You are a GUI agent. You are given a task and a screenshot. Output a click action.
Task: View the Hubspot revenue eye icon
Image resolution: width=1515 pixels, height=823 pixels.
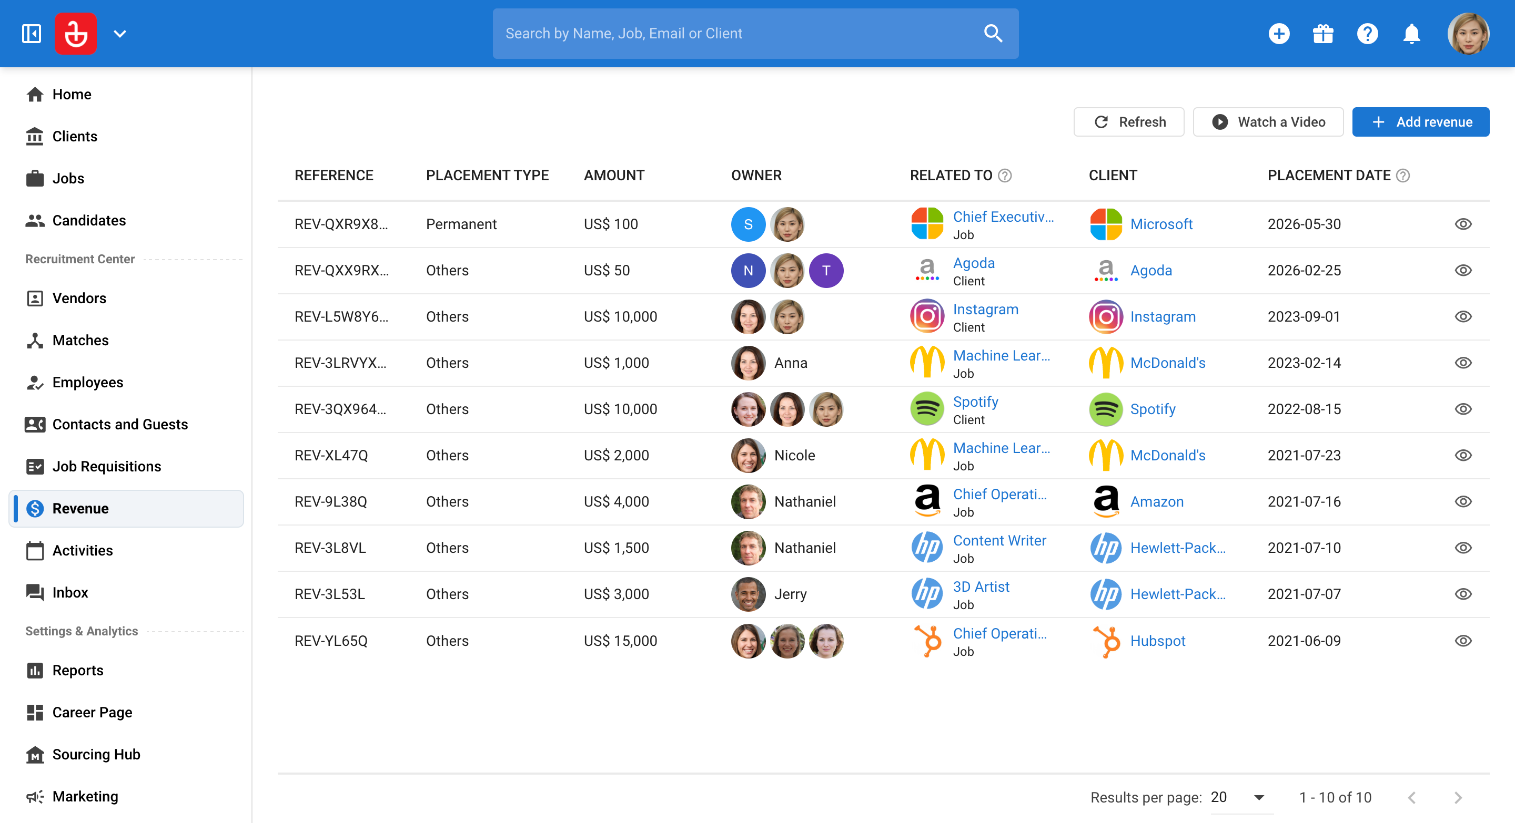pos(1462,641)
